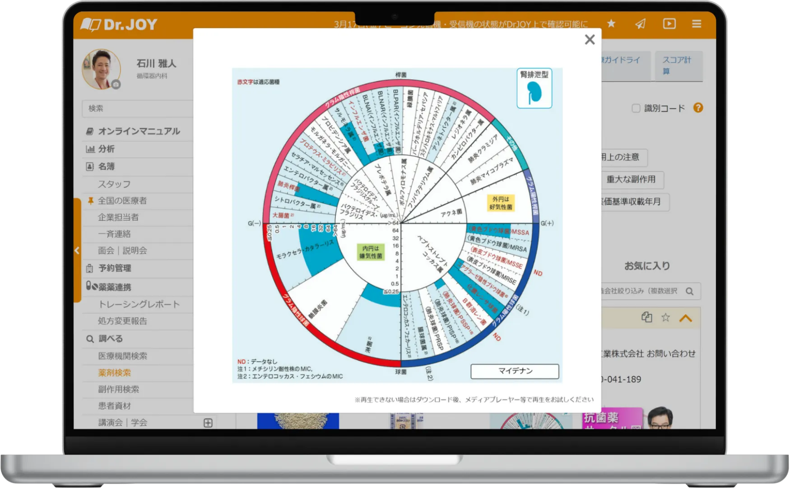This screenshot has height=488, width=790.
Task: Select 処方変更報告 in the sidebar
Action: 122,321
